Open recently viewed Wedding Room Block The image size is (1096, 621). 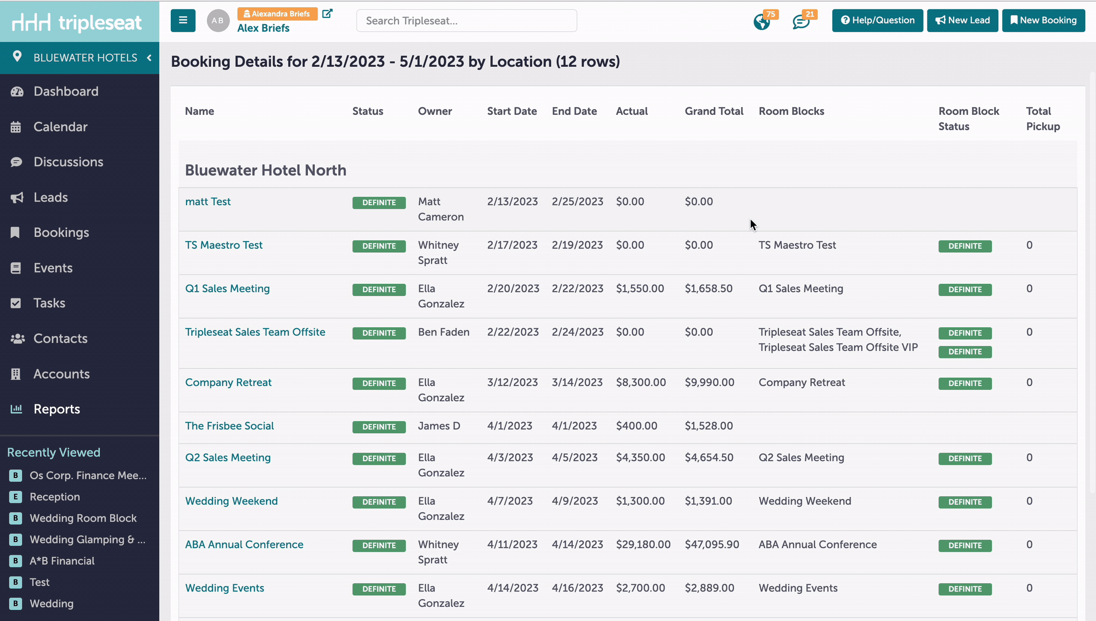coord(83,518)
